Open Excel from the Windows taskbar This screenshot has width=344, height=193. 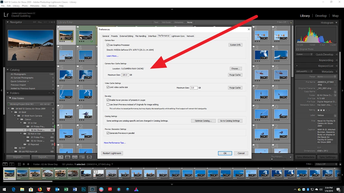[x=66, y=189]
